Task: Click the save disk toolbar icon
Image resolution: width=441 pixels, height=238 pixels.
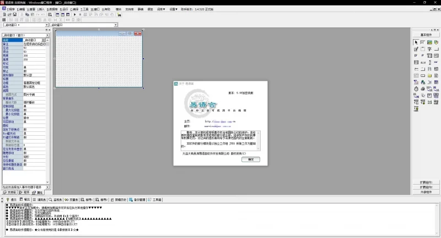Action: point(15,14)
